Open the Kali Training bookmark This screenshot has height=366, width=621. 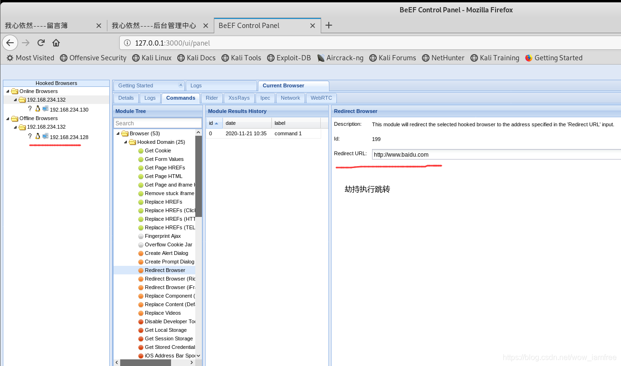495,58
